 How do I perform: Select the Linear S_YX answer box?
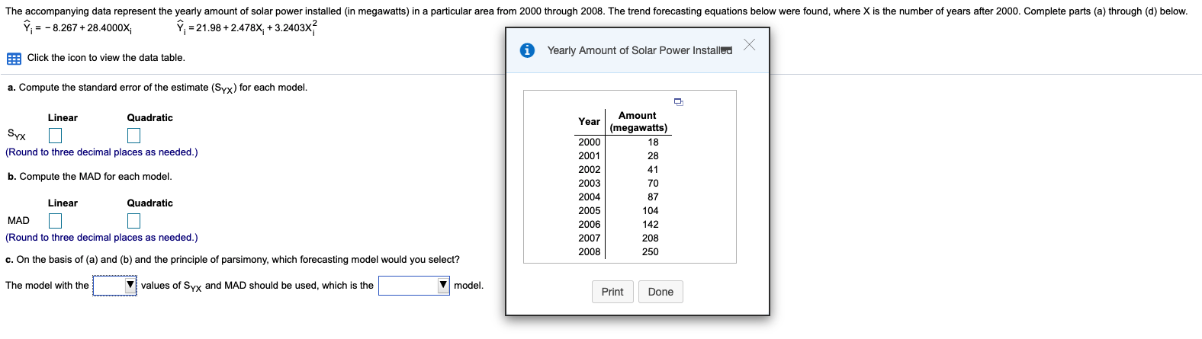56,136
